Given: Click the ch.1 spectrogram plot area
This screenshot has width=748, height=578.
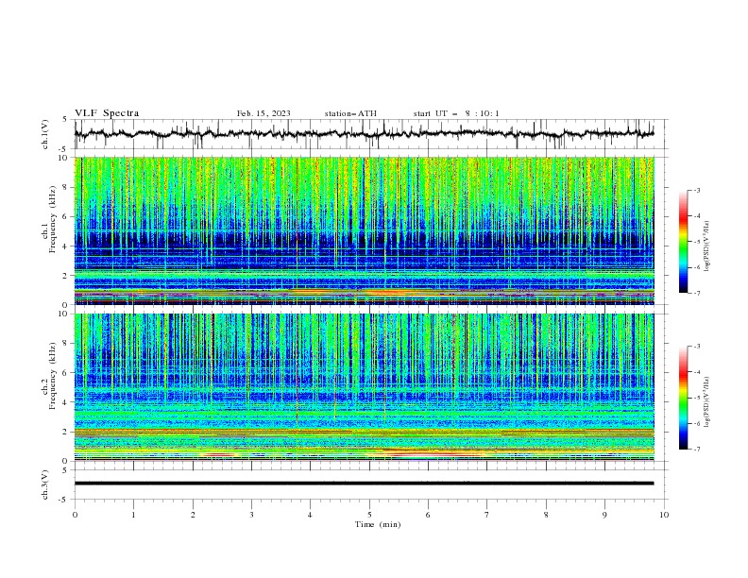Looking at the screenshot, I should pos(364,230).
